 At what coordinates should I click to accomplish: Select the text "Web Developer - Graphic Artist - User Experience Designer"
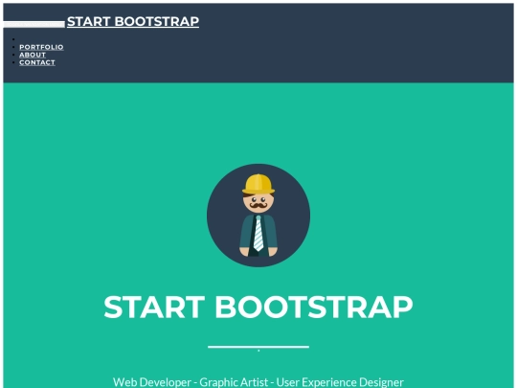click(258, 382)
